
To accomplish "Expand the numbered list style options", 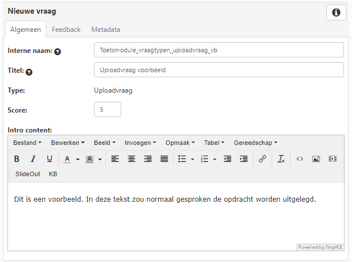I will [x=214, y=160].
